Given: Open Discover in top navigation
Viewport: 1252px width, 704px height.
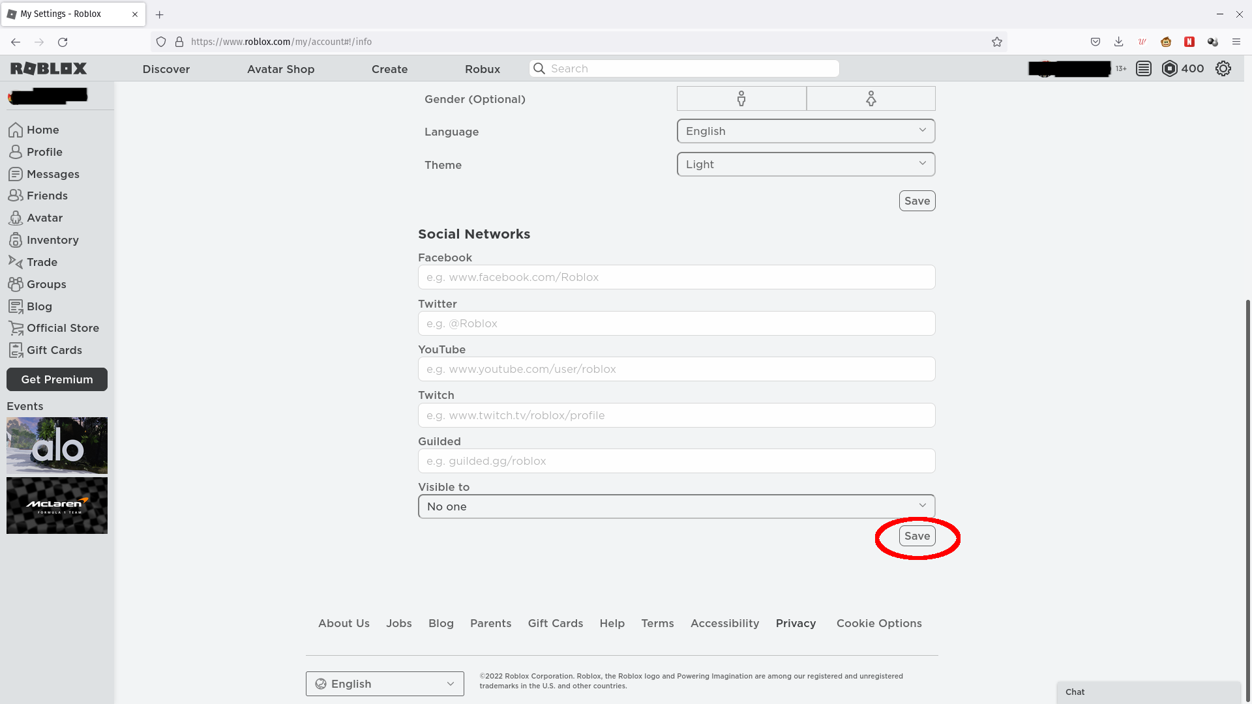Looking at the screenshot, I should pos(166,69).
